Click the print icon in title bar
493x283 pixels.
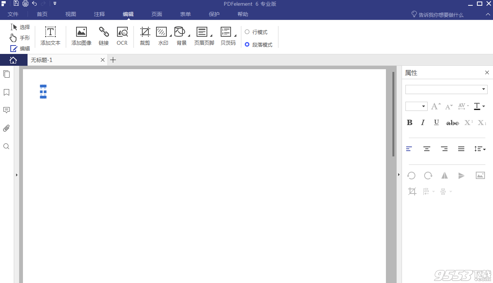[x=25, y=4]
